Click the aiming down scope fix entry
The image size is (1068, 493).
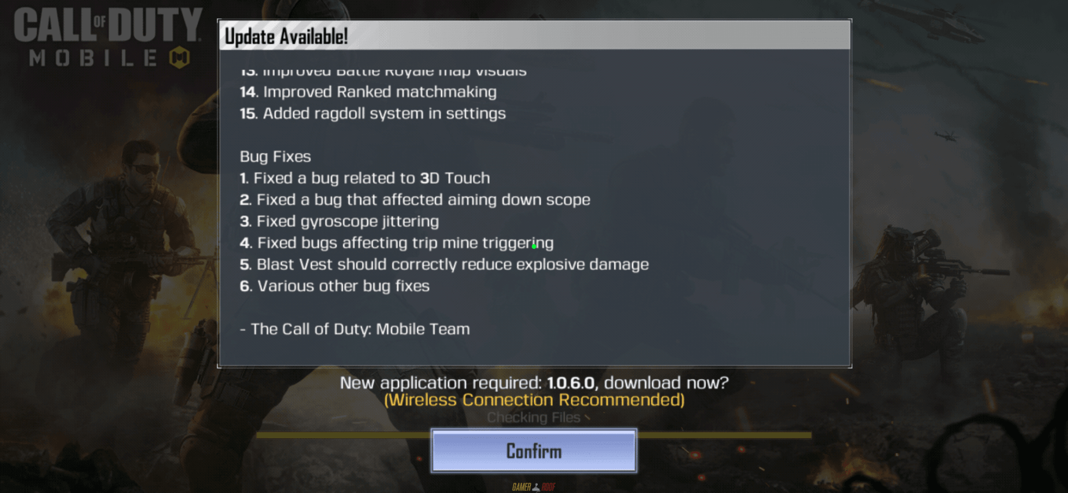[x=415, y=200]
